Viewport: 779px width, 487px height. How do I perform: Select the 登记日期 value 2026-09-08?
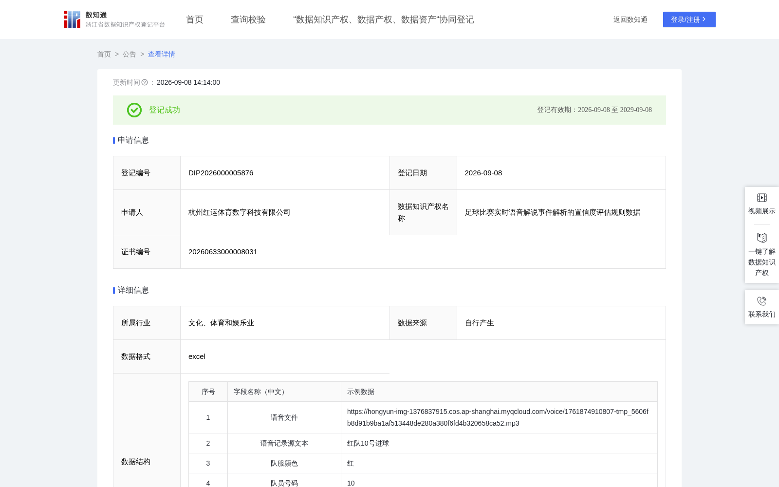click(x=483, y=173)
